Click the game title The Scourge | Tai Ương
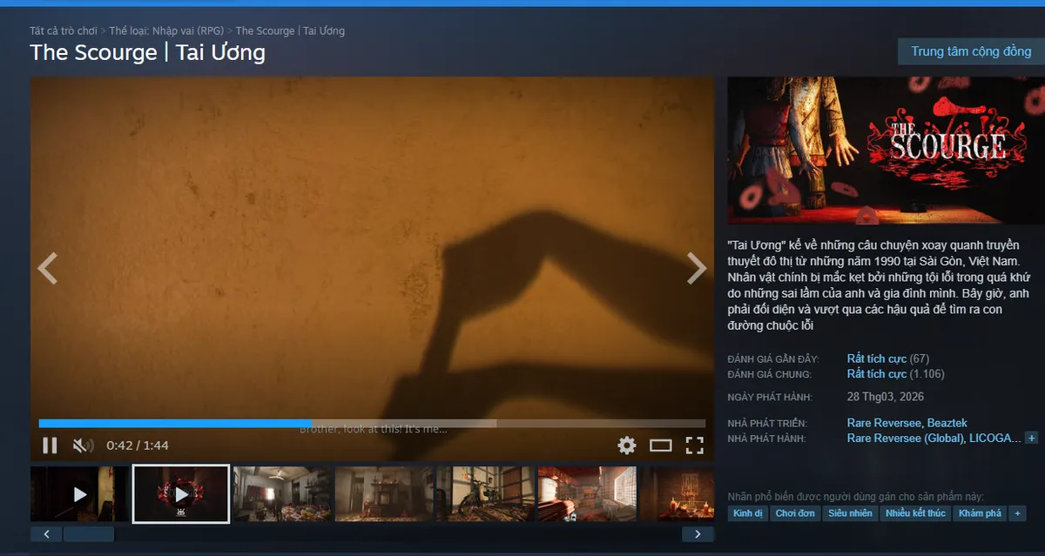Image resolution: width=1045 pixels, height=556 pixels. [147, 52]
